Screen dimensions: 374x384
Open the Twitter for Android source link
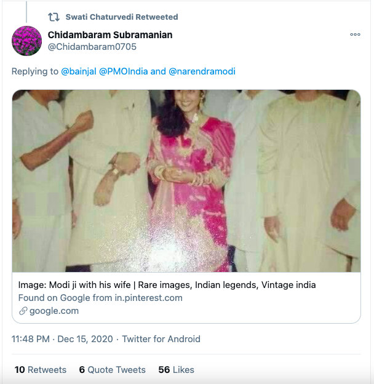coord(161,339)
